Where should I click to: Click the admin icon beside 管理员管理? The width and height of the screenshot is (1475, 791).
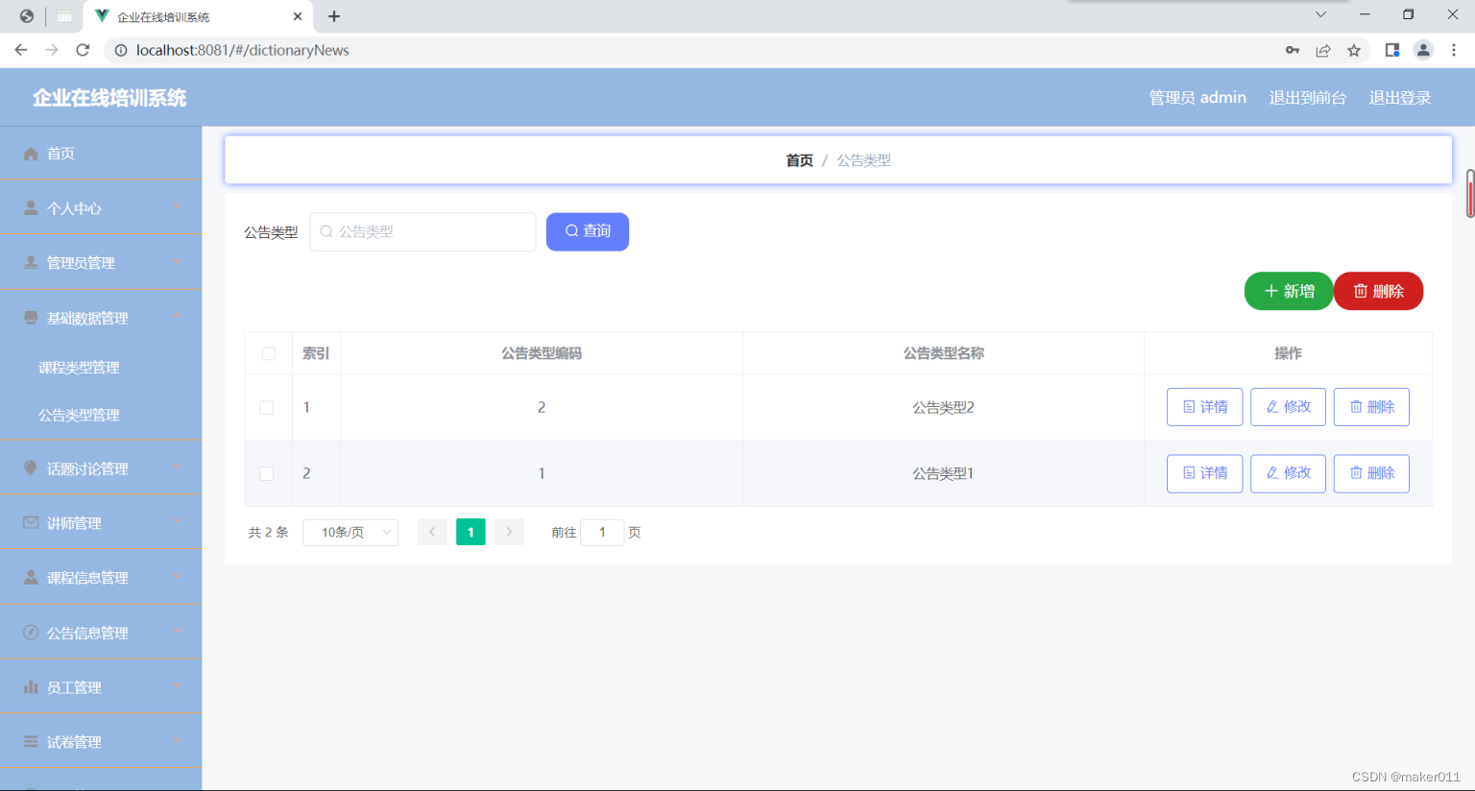31,262
